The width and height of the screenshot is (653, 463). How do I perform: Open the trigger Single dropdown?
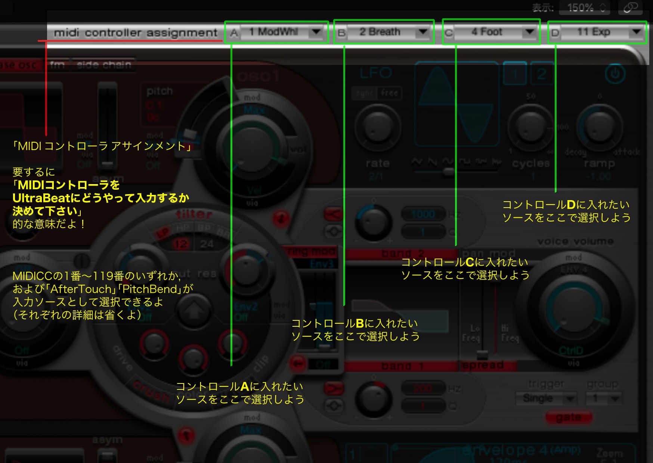pos(546,398)
